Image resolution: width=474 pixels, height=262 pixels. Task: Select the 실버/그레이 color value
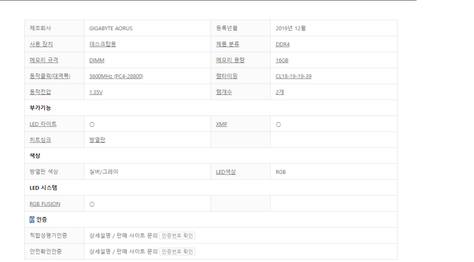pos(104,172)
